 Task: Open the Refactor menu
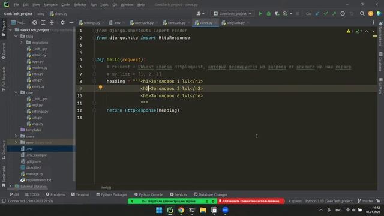coord(80,5)
